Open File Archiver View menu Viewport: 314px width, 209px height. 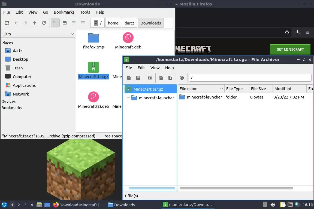155,67
